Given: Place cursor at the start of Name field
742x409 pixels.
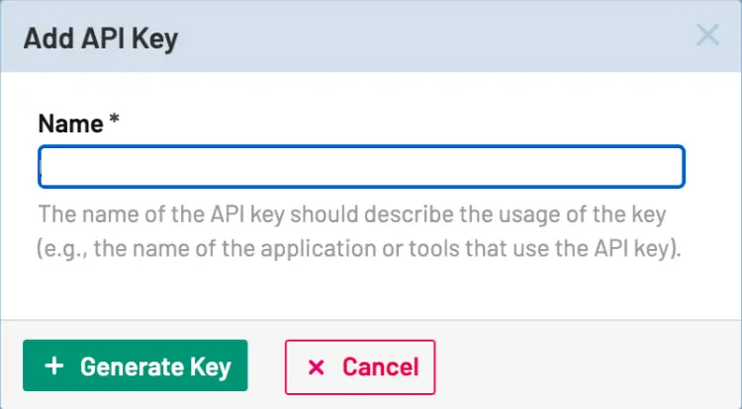Looking at the screenshot, I should (x=46, y=167).
